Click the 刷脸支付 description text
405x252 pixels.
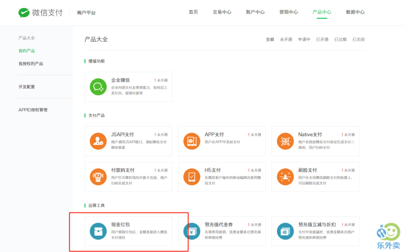[x=325, y=180]
